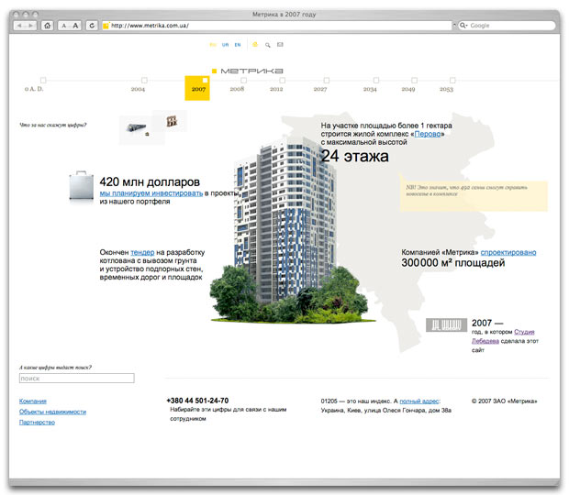
Task: Click the Art. Lebedev studio logo
Action: 447,324
